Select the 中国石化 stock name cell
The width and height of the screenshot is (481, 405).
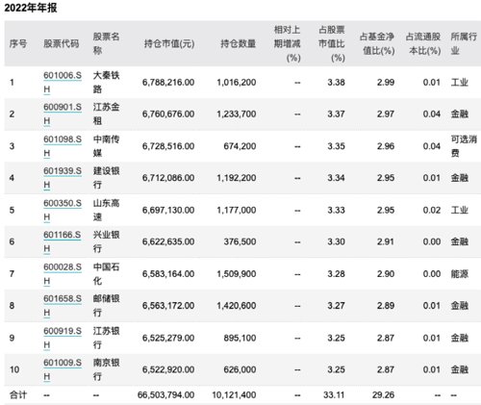[106, 273]
